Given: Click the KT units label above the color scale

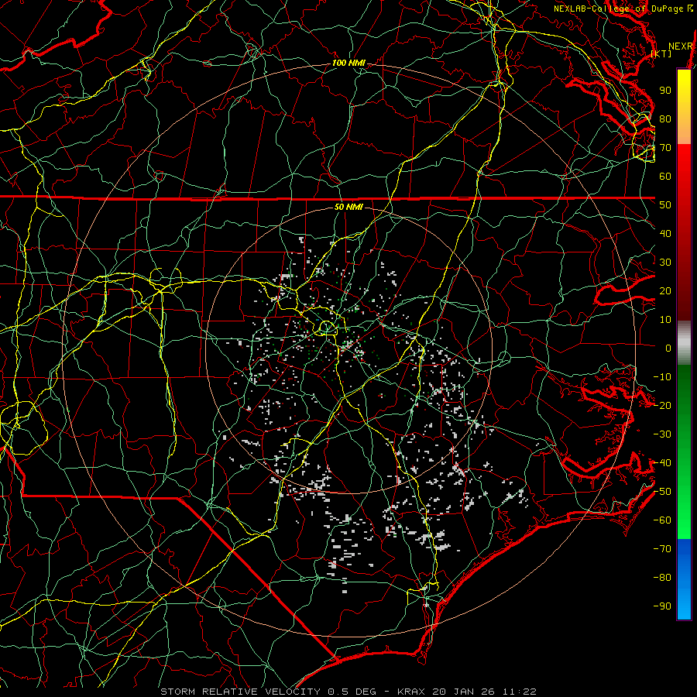Looking at the screenshot, I should click(x=661, y=53).
